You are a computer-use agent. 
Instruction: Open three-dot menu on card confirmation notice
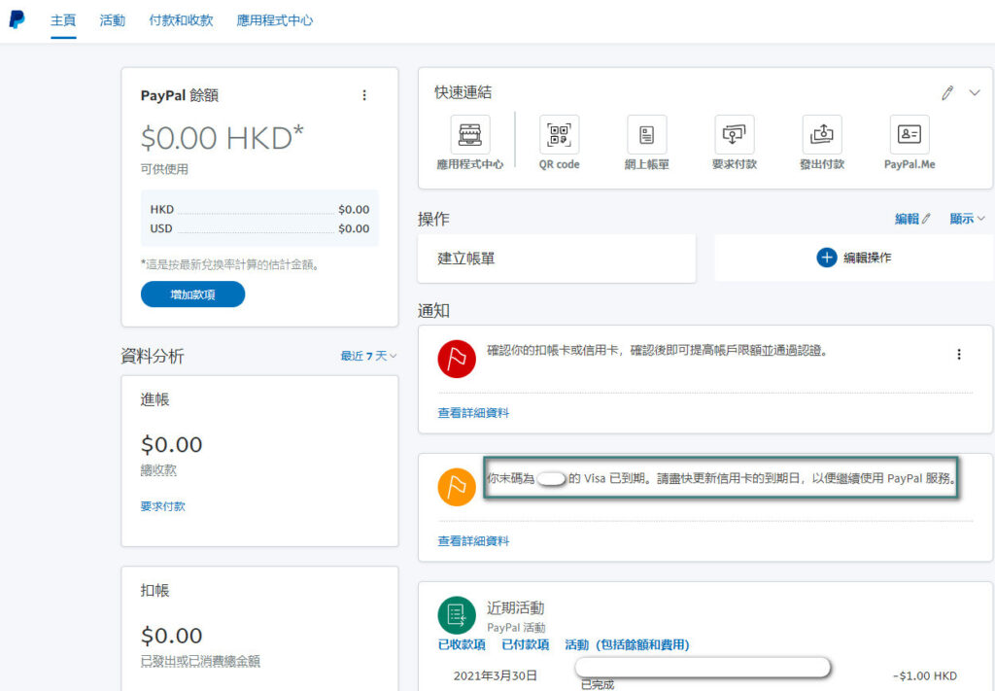point(959,354)
